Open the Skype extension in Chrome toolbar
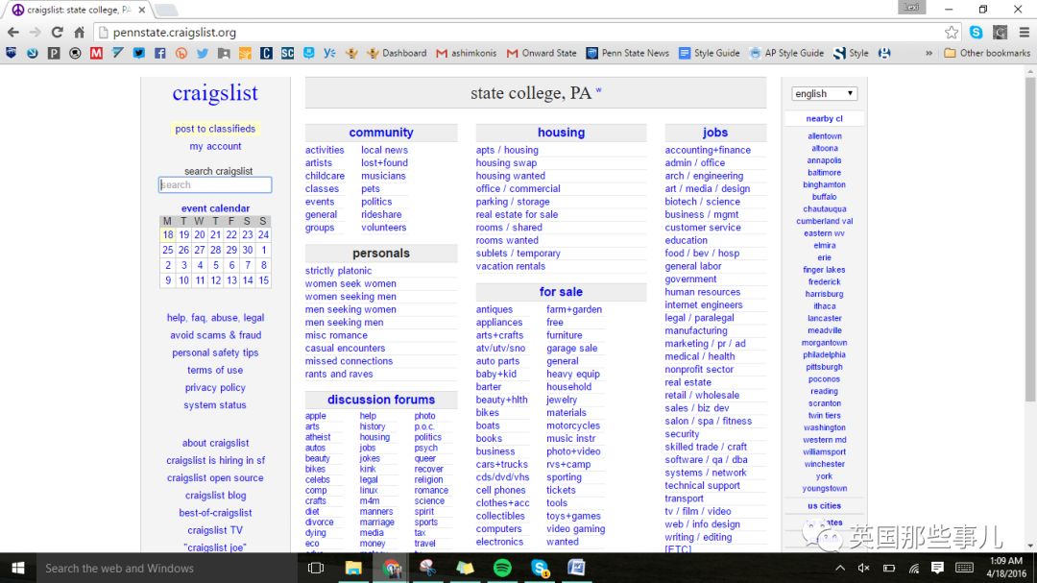Image resolution: width=1037 pixels, height=583 pixels. coord(977,32)
